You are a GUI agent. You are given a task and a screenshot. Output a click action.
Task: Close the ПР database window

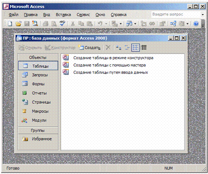click(183, 38)
